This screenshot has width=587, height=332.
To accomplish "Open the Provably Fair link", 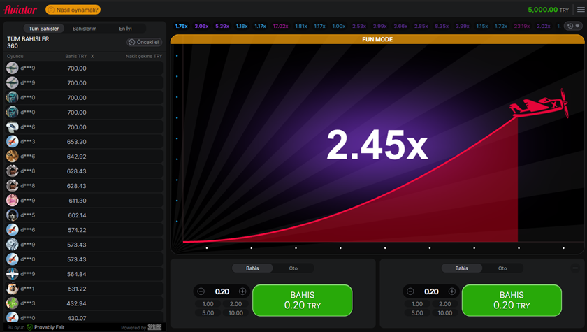I will 50,327.
